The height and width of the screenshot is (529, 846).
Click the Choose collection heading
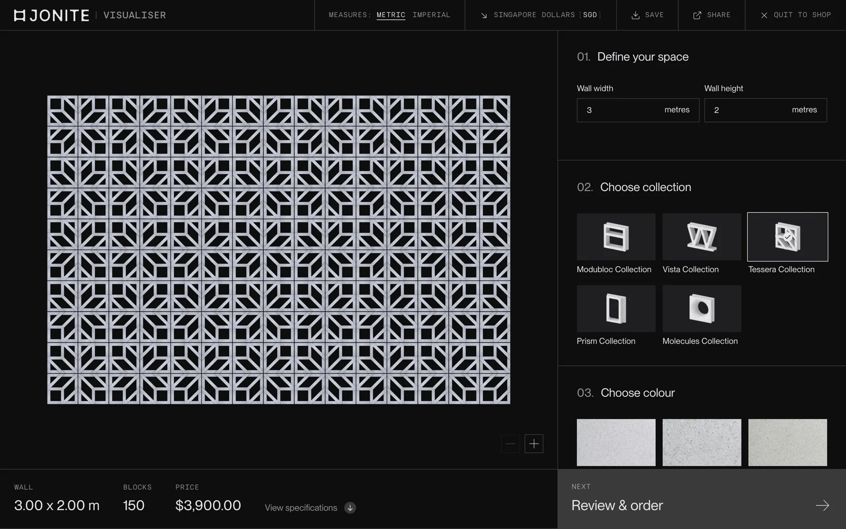[645, 187]
